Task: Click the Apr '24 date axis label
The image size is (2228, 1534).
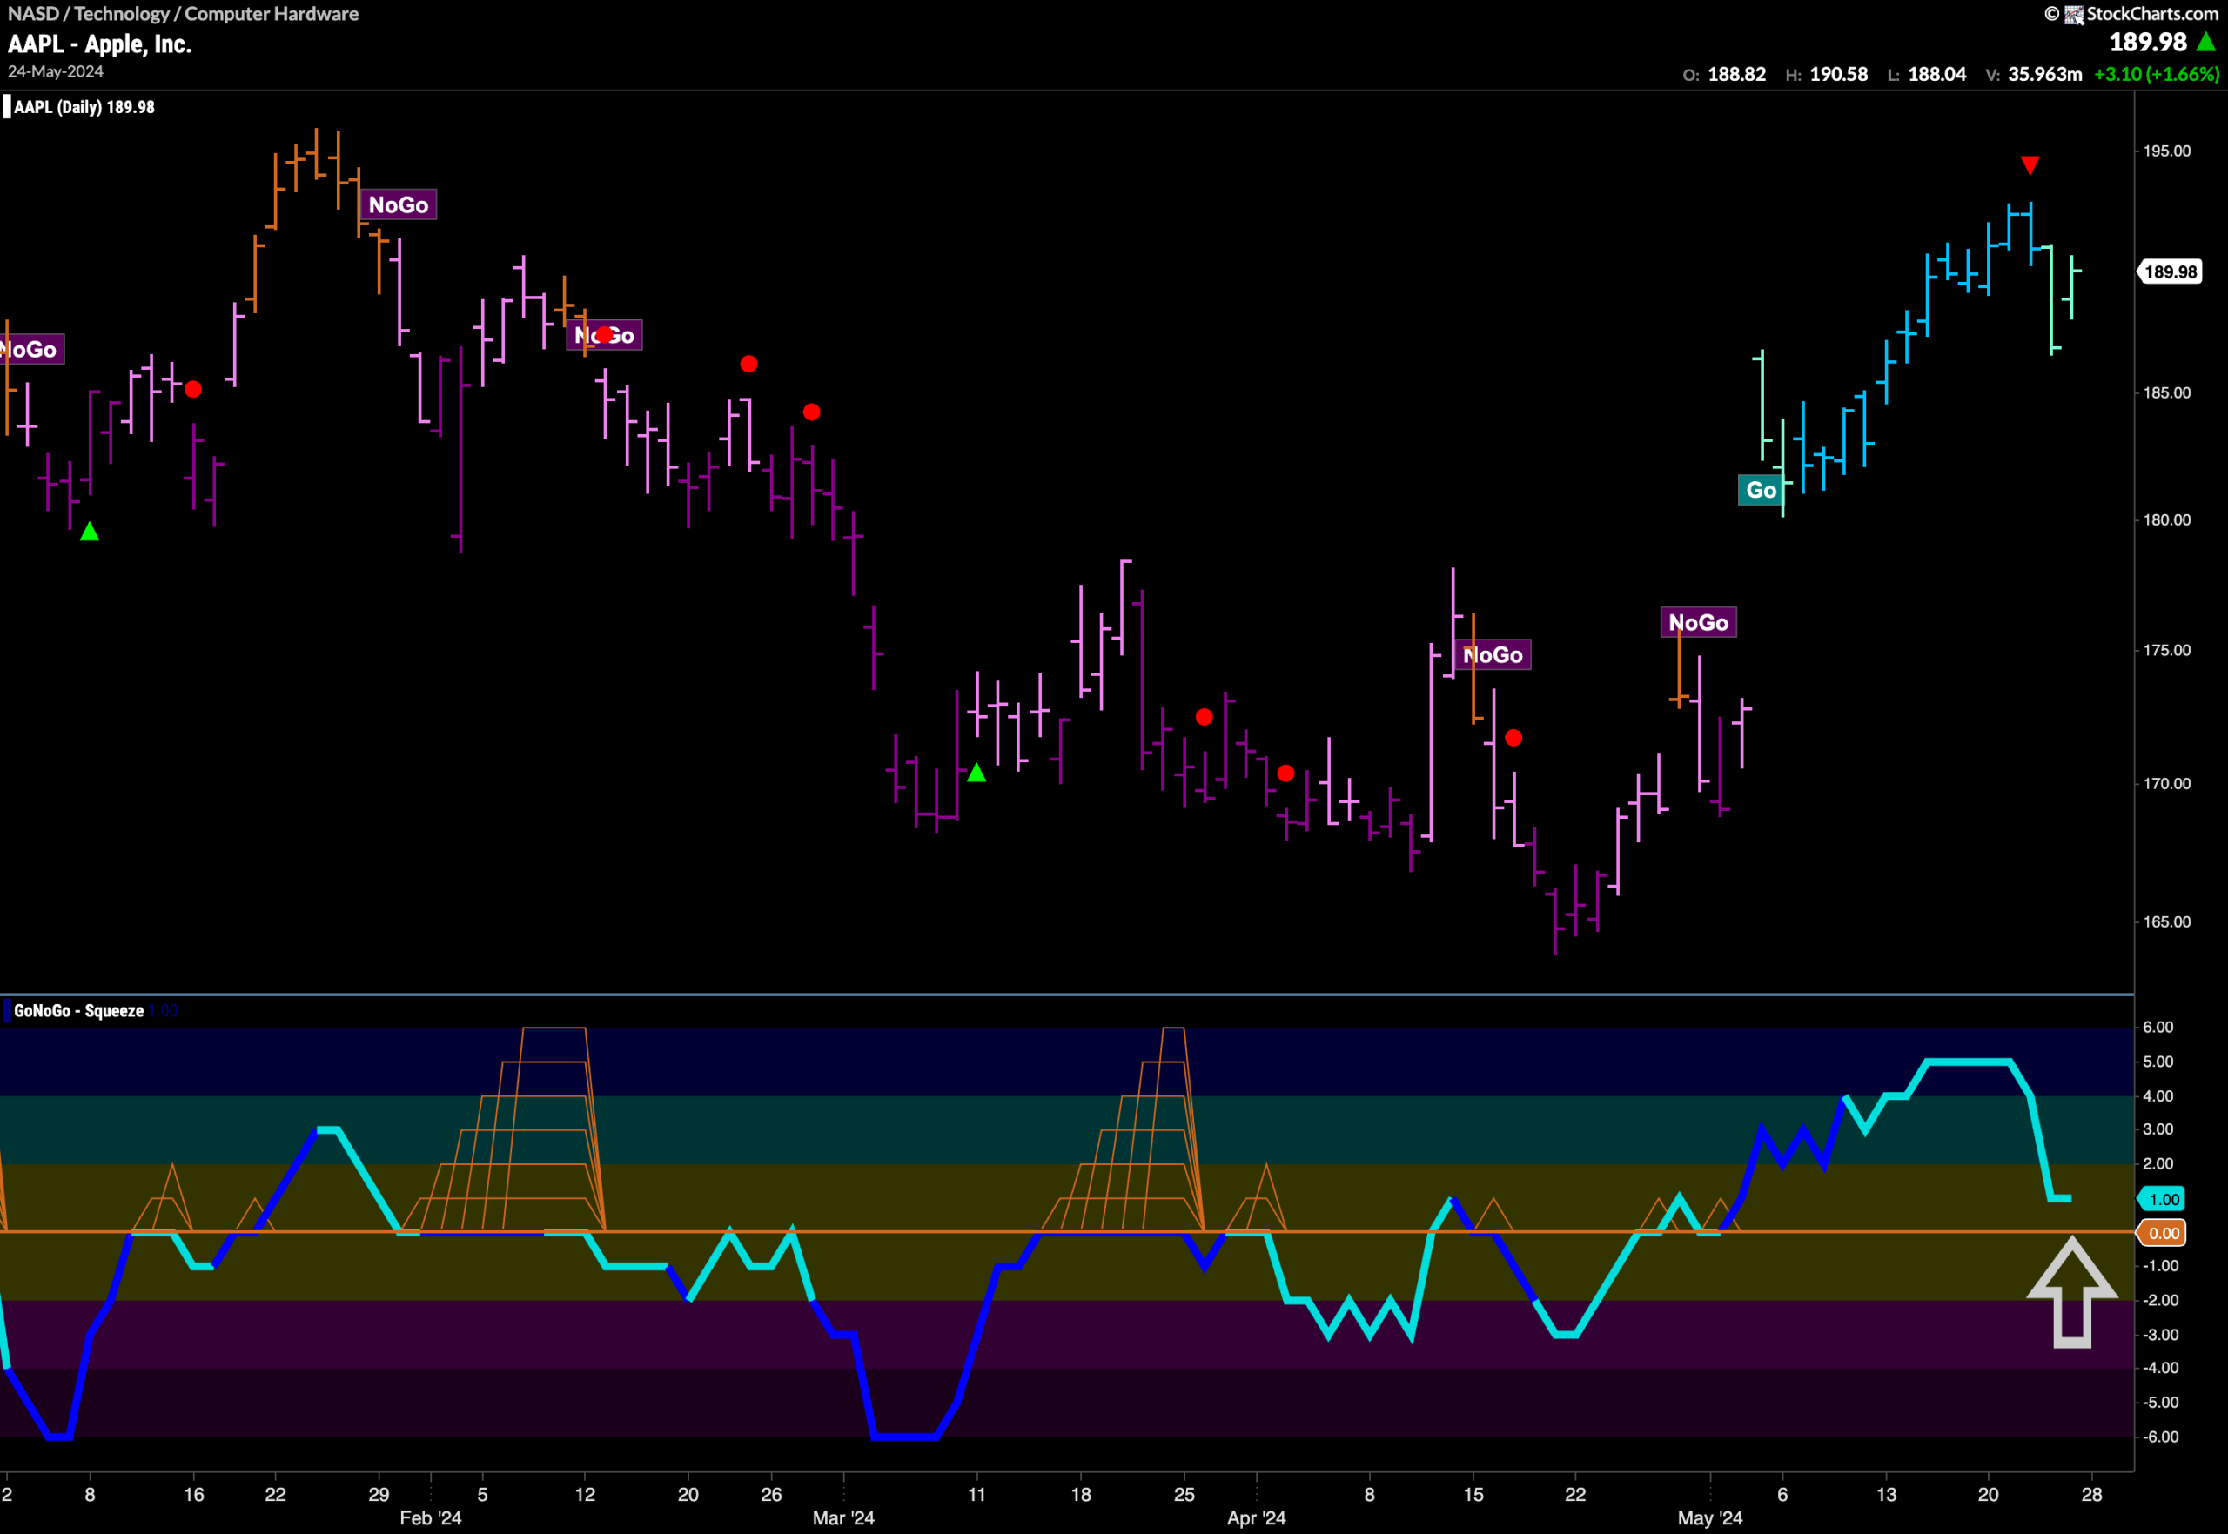Action: pyautogui.click(x=1256, y=1518)
